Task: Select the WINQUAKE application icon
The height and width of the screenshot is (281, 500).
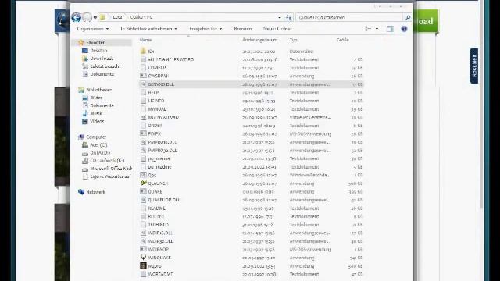Action: click(143, 258)
